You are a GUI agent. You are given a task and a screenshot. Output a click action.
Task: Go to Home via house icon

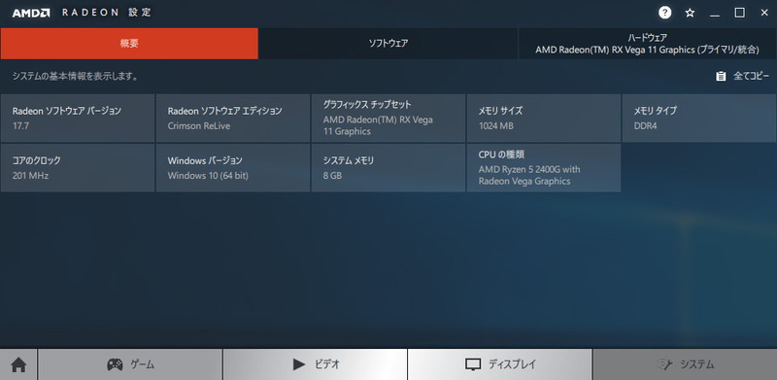18,364
